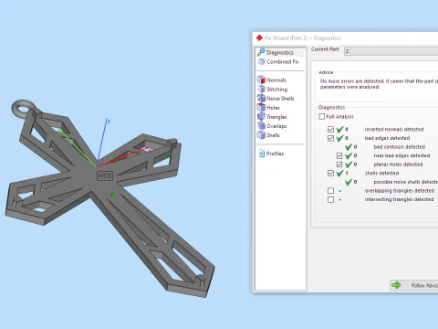Open the Combined Fix cube icon

coord(262,61)
